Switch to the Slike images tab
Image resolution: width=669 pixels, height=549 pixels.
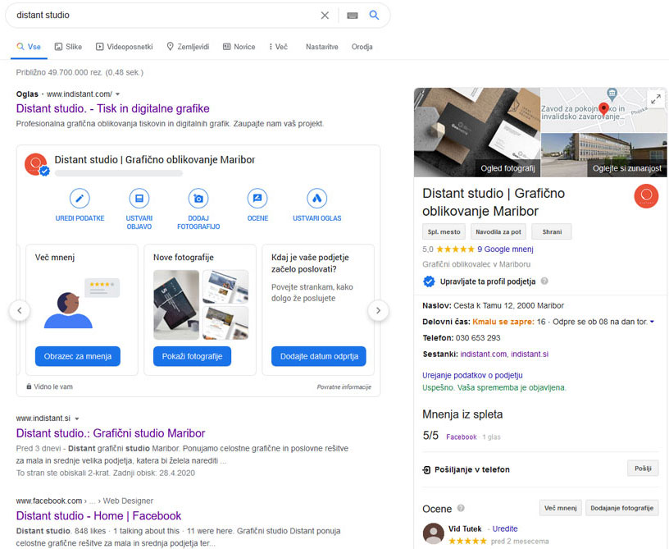tap(68, 47)
